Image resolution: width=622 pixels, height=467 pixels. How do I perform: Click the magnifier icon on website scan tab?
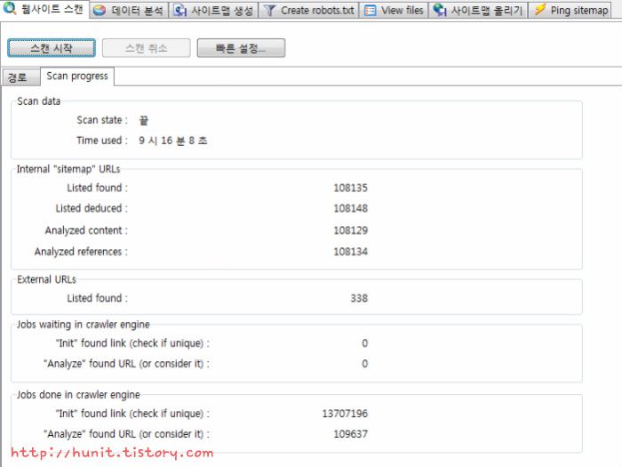tap(10, 8)
